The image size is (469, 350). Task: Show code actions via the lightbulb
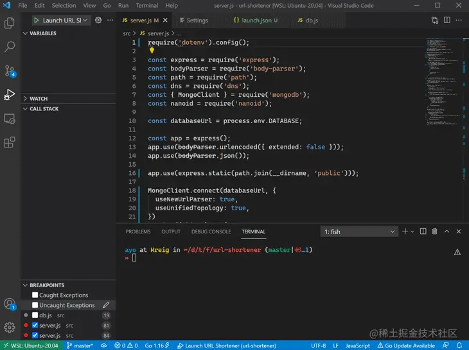click(x=152, y=51)
